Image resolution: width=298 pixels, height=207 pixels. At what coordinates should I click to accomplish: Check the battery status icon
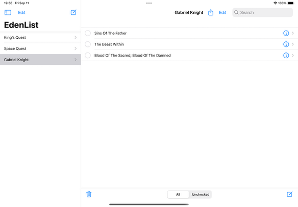pos(291,3)
